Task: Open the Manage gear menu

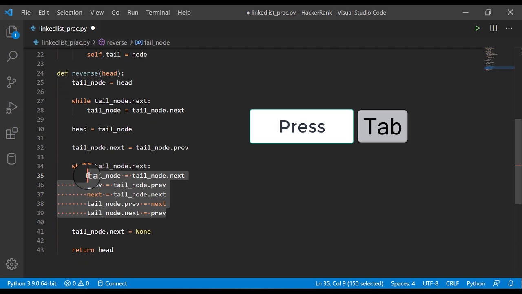Action: pos(12,264)
